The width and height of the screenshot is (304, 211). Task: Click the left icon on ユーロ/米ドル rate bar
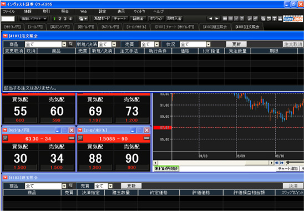(80, 138)
